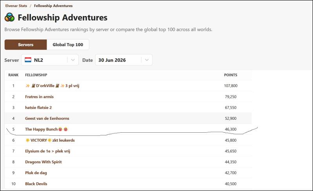
Task: Click the Fellowship Adventures colored circles logo
Action: coord(9,17)
